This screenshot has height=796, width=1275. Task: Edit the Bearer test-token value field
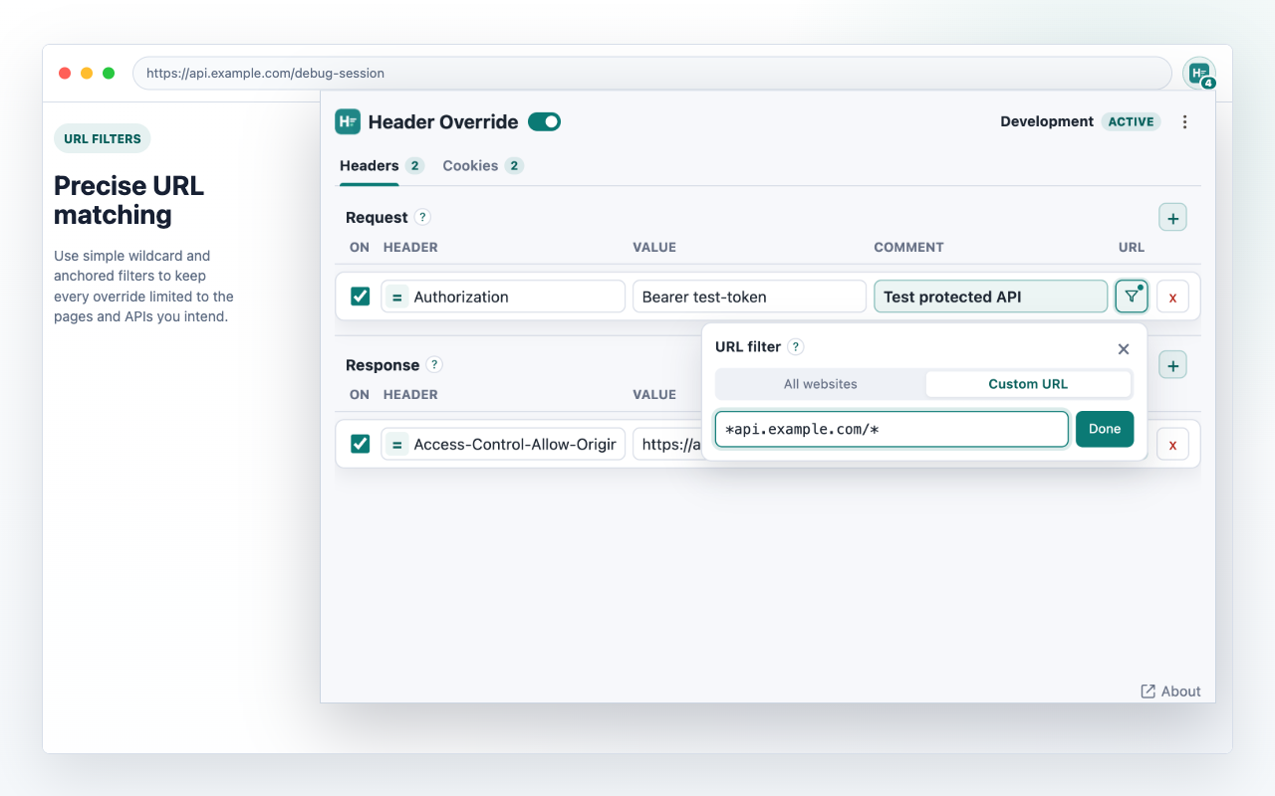[x=749, y=297]
